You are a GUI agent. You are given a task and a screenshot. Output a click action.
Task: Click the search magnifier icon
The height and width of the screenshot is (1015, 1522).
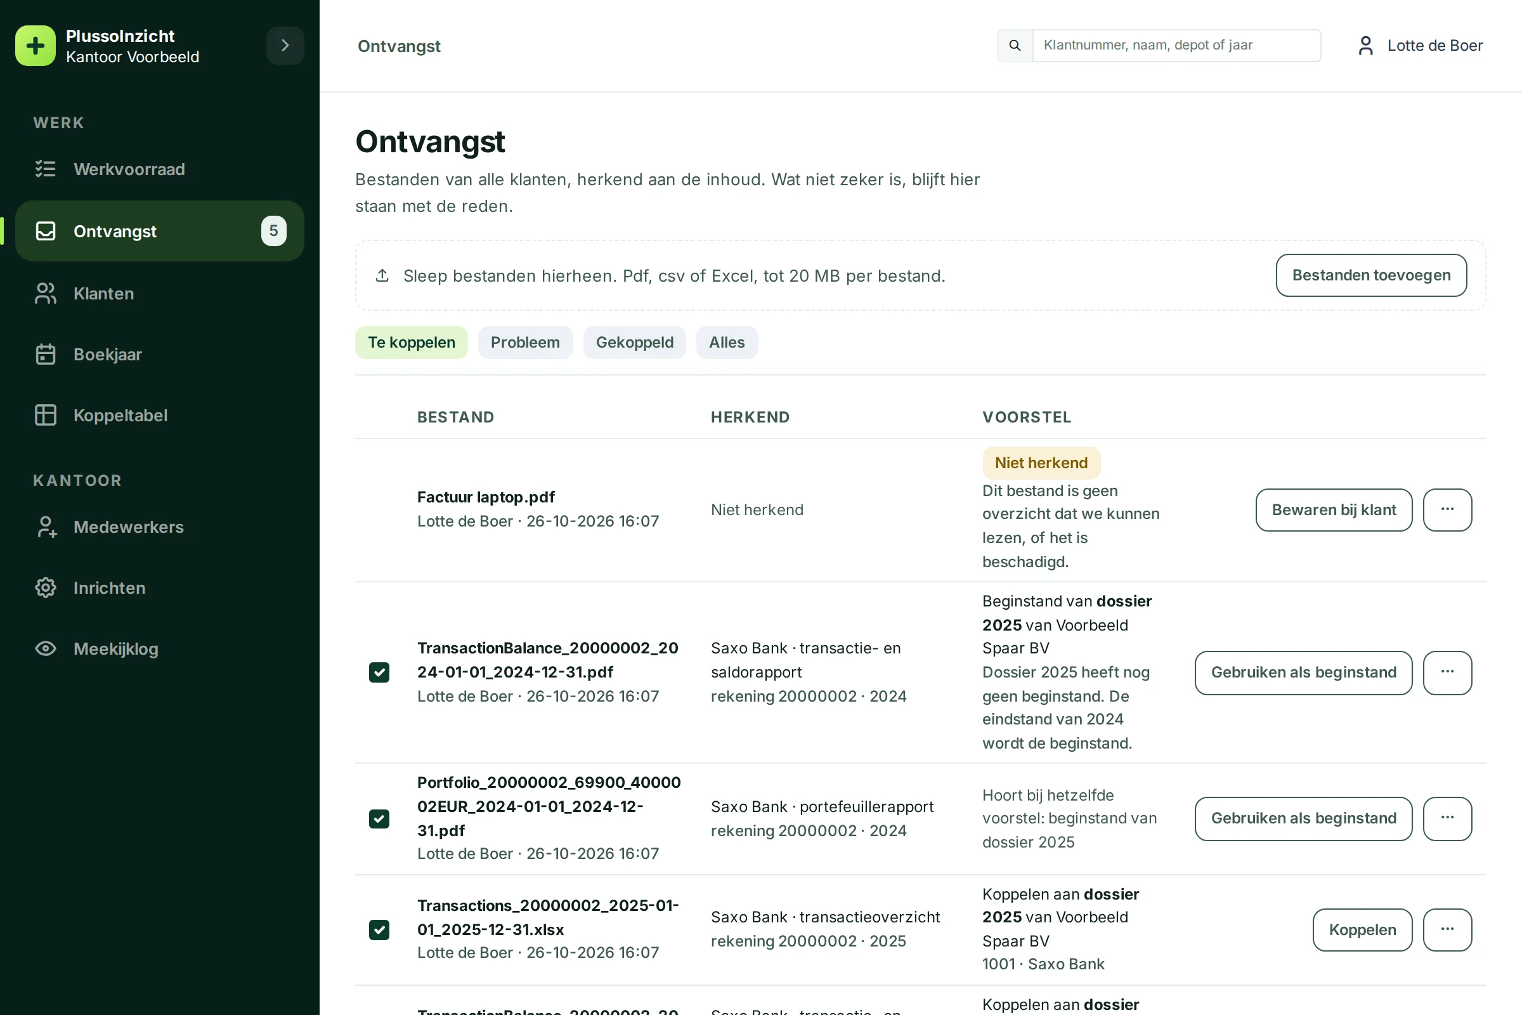tap(1015, 45)
